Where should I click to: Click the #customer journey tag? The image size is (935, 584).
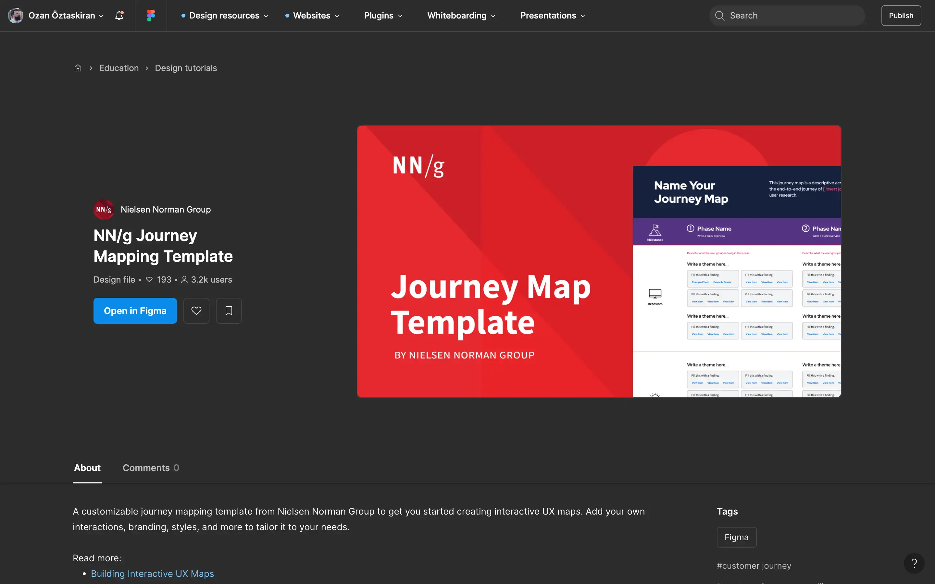tap(754, 566)
